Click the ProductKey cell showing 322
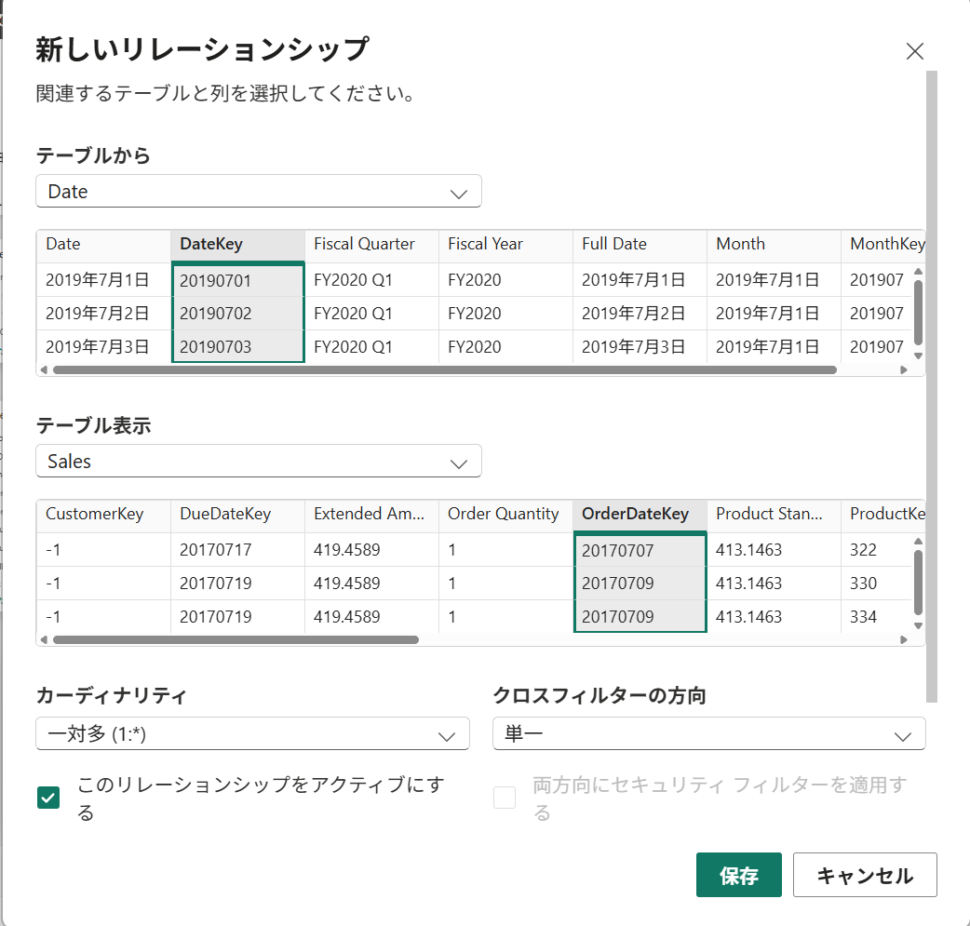 (877, 550)
